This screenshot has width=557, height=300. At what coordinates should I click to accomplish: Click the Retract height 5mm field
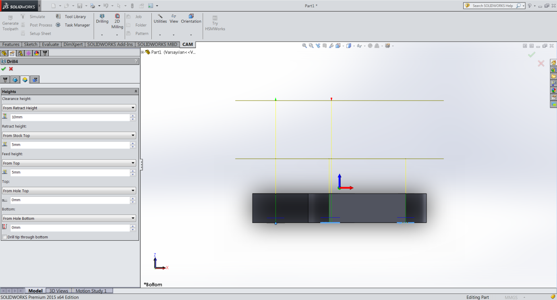pos(70,145)
